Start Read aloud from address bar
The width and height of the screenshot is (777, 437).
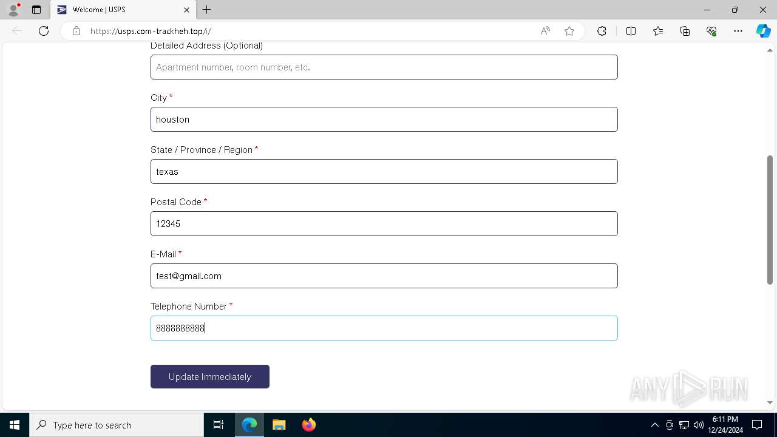(x=545, y=31)
